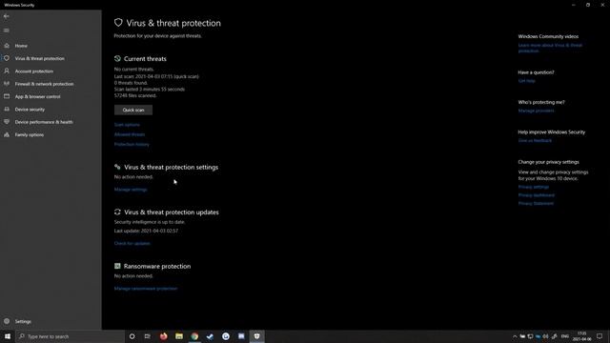Screen dimensions: 610x343
Task: Go to Device security page
Action: point(30,110)
